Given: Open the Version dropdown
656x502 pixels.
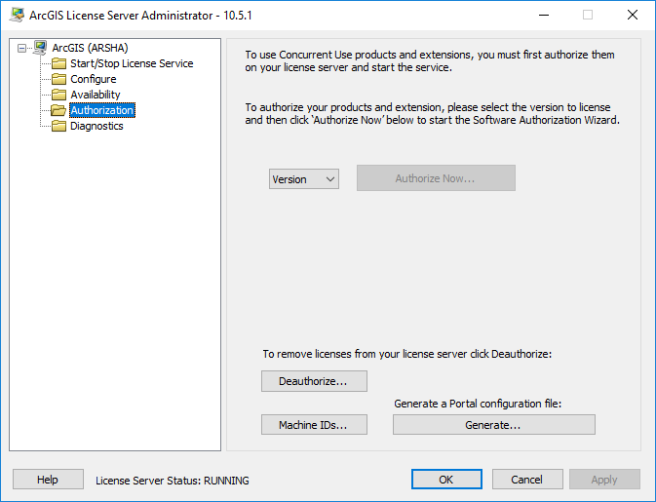Looking at the screenshot, I should click(304, 179).
